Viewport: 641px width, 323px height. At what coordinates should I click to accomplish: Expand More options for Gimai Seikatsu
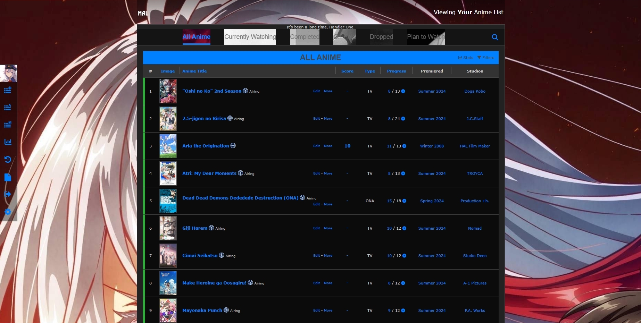pos(328,256)
